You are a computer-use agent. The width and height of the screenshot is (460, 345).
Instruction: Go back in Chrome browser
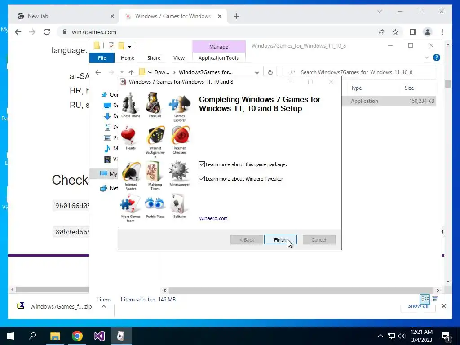coord(18,32)
